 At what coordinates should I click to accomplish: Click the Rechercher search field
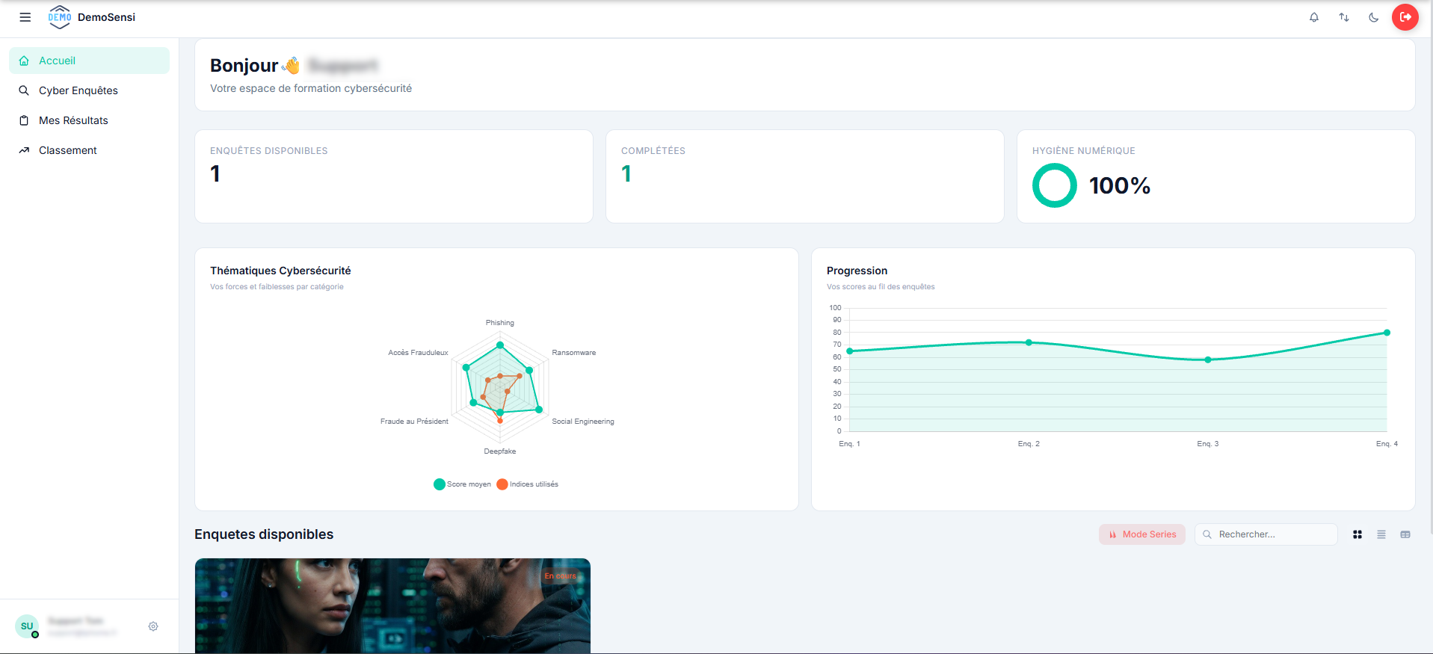(x=1266, y=534)
